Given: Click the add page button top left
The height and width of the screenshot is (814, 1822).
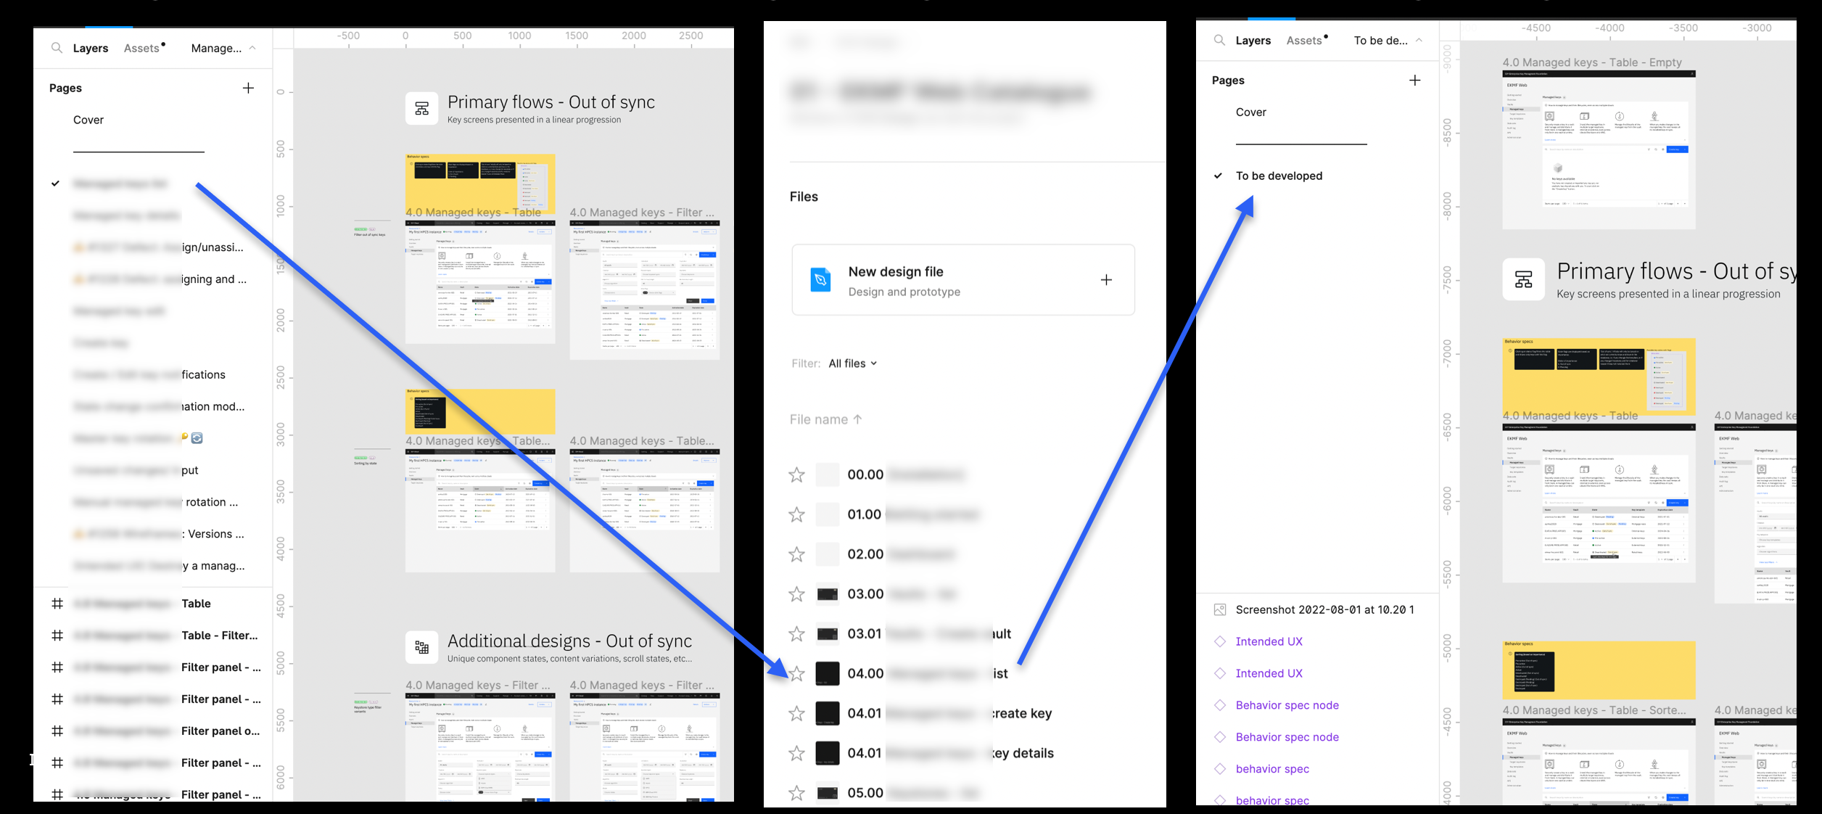Looking at the screenshot, I should pyautogui.click(x=247, y=87).
